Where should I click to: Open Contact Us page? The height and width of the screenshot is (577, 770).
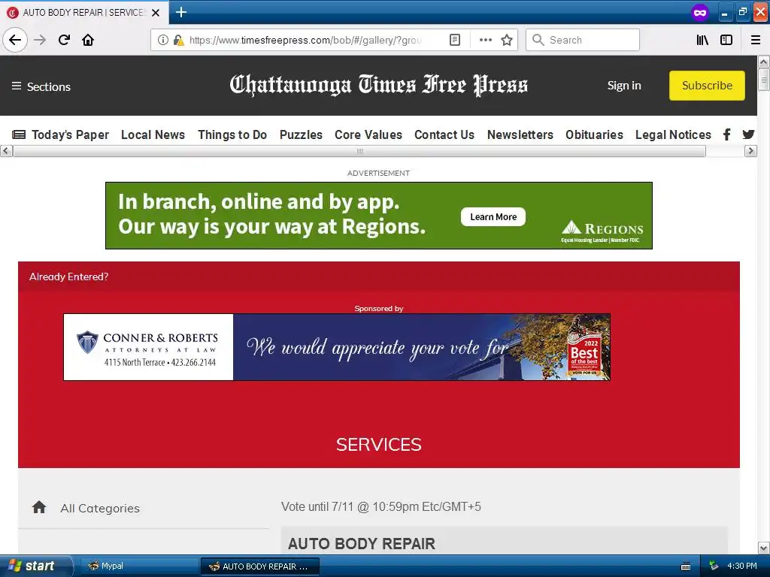(444, 134)
